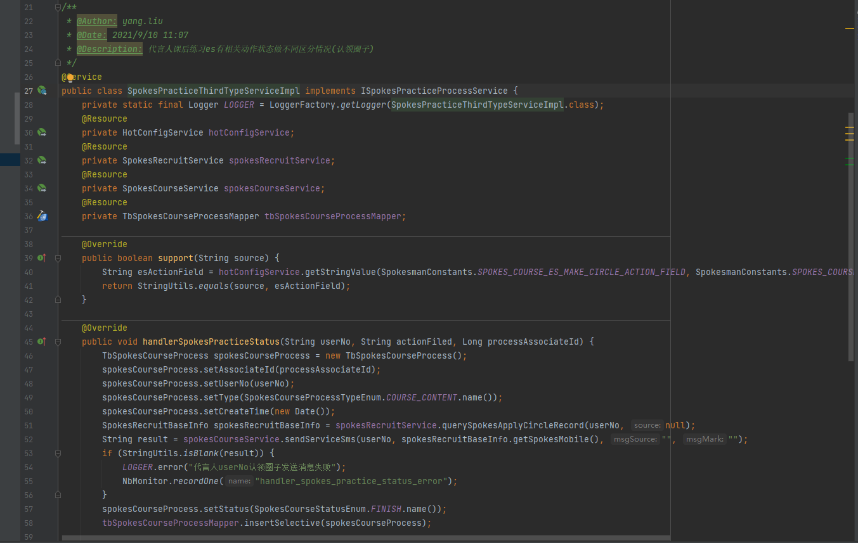
Task: Click the setCreateTime call on line 50
Action: click(237, 411)
